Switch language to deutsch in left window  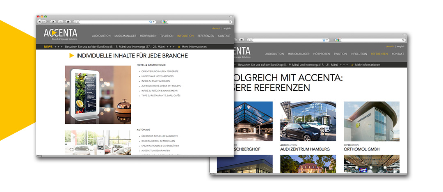click(216, 28)
